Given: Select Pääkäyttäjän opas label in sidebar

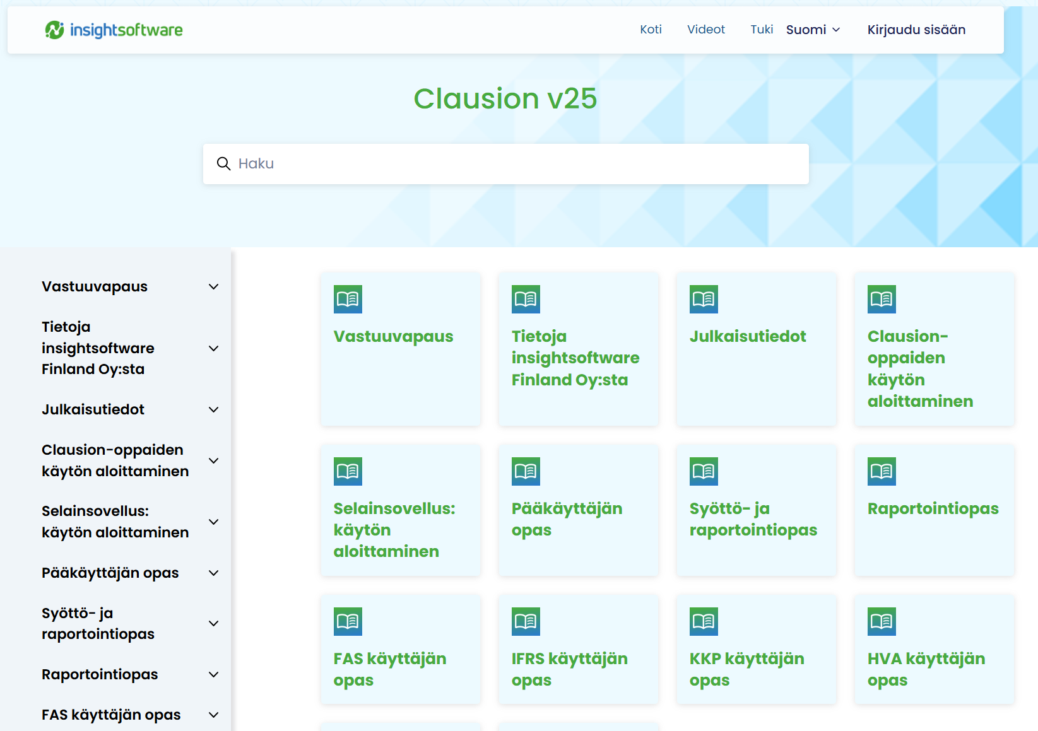Looking at the screenshot, I should click(110, 573).
